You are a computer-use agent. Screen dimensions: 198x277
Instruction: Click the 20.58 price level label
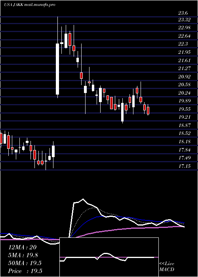(x=185, y=85)
